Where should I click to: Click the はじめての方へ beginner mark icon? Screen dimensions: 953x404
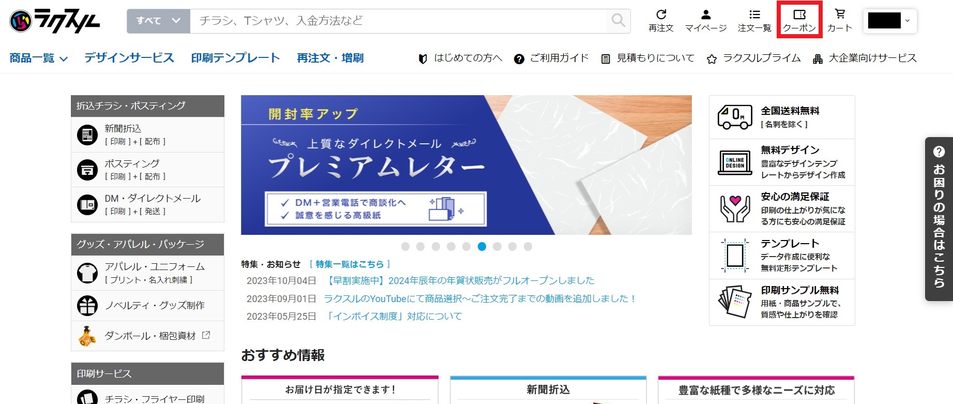click(423, 59)
